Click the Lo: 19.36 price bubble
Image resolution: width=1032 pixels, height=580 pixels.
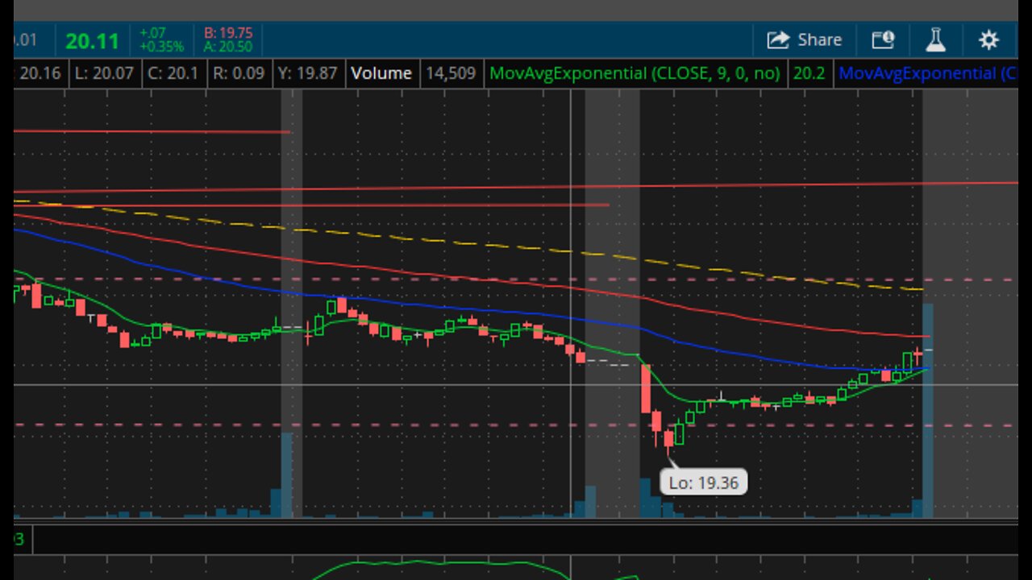pyautogui.click(x=704, y=483)
